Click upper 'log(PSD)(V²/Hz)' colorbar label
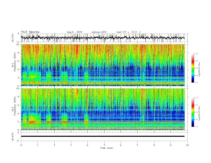211x163 pixels. pos(199,70)
